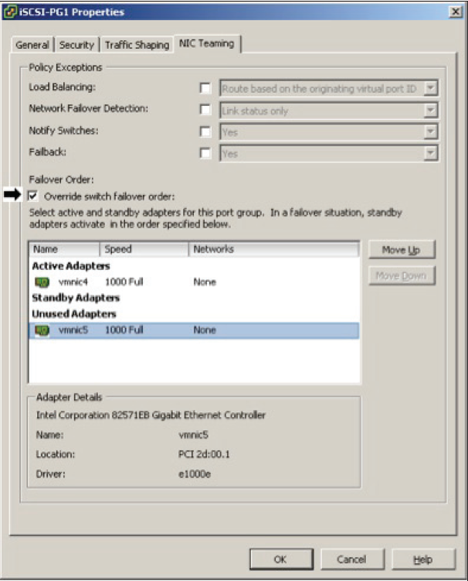Go to the Traffic Shaping tab

(x=137, y=45)
